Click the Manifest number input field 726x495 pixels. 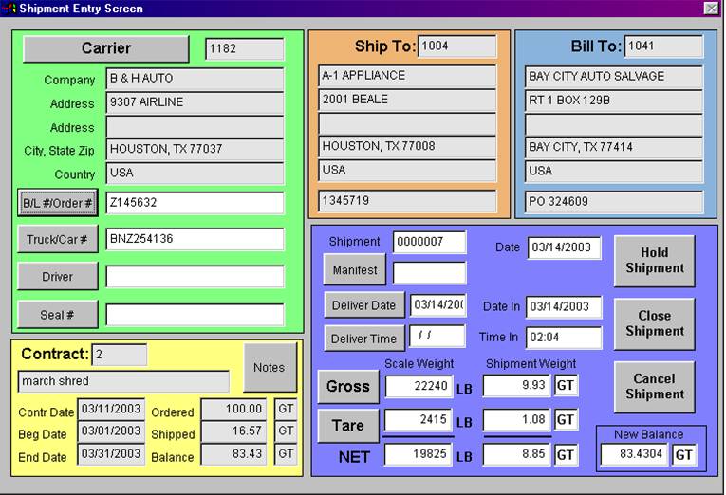click(429, 272)
